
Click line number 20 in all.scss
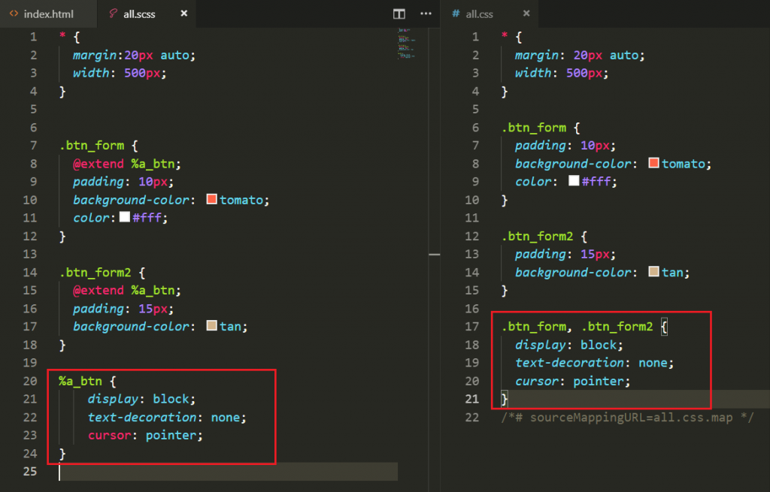pos(30,381)
